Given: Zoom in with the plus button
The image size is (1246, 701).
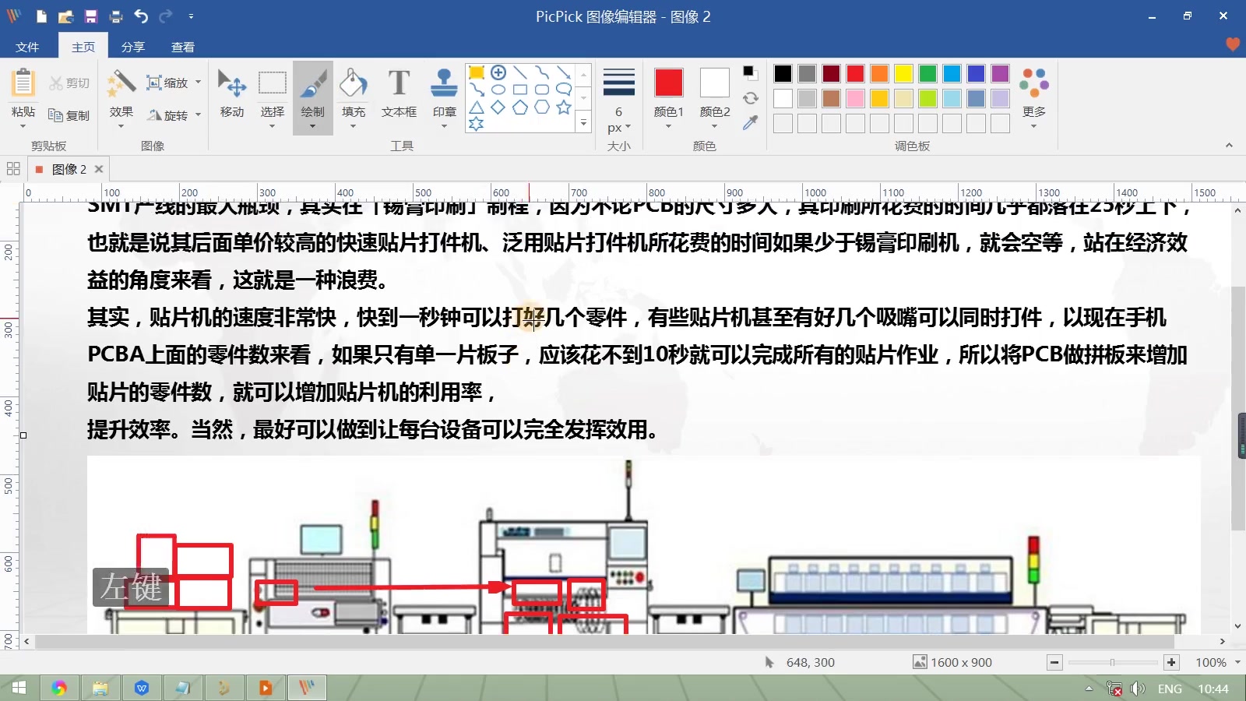Looking at the screenshot, I should 1171,662.
